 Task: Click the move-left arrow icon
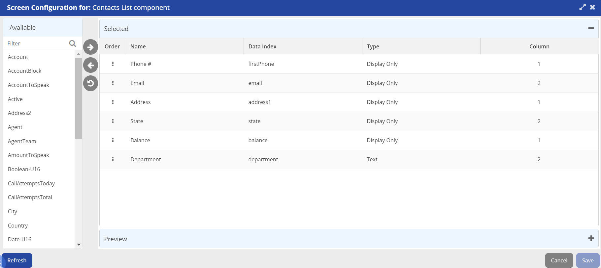tap(90, 65)
